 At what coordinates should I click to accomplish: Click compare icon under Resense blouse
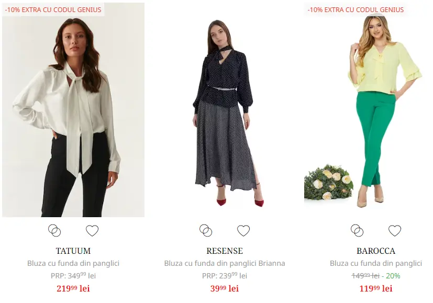pos(206,231)
